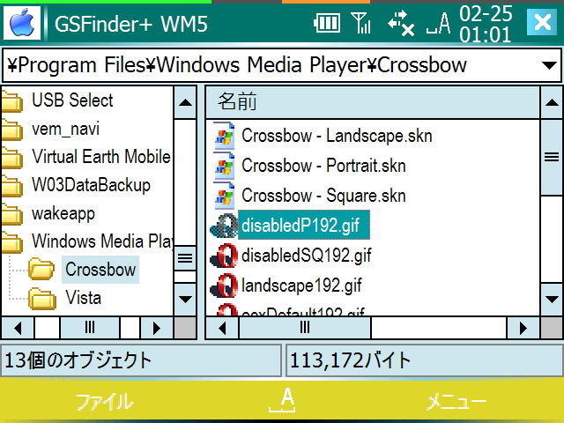The height and width of the screenshot is (423, 564).
Task: Tap tree panel scroll left arrow
Action: tap(18, 328)
